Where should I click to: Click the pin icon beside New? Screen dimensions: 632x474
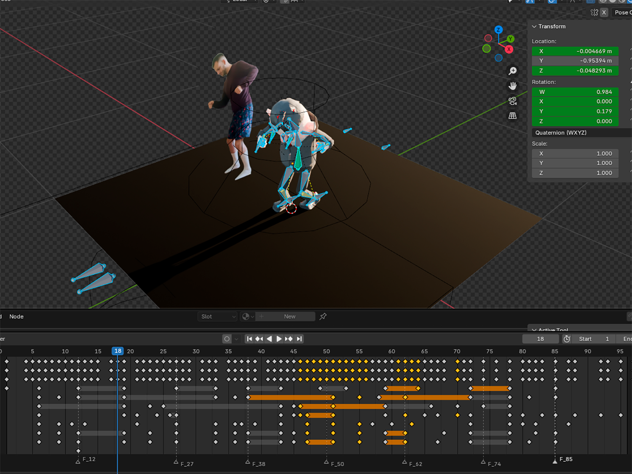[x=323, y=317]
